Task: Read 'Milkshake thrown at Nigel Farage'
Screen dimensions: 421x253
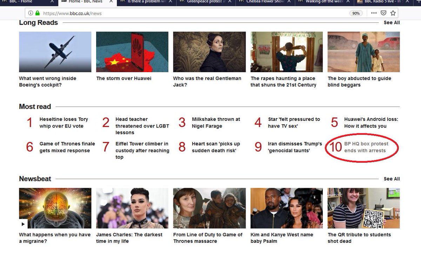Action: tap(216, 123)
